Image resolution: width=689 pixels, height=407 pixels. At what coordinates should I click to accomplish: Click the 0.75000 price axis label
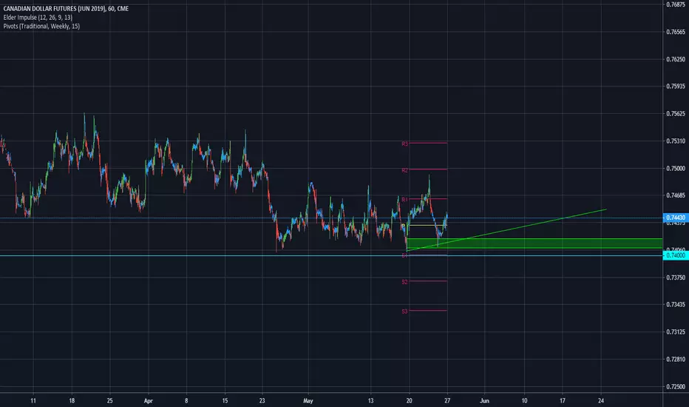(676, 169)
